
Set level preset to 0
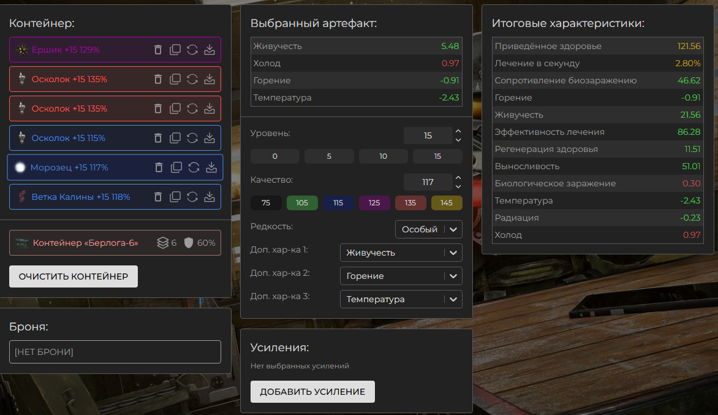274,156
